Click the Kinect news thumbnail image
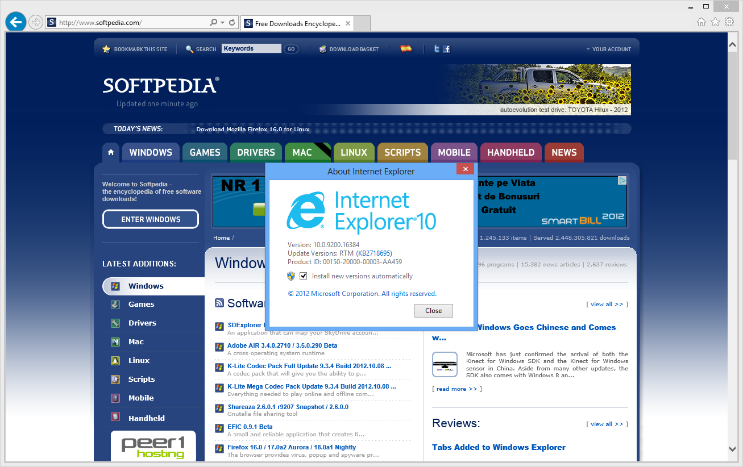743x467 pixels. coord(445,365)
